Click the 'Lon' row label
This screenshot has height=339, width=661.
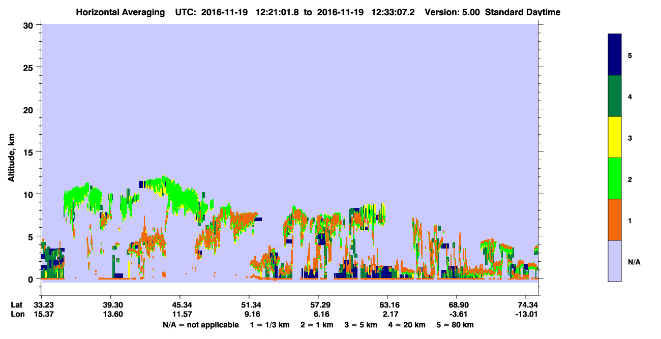17,315
